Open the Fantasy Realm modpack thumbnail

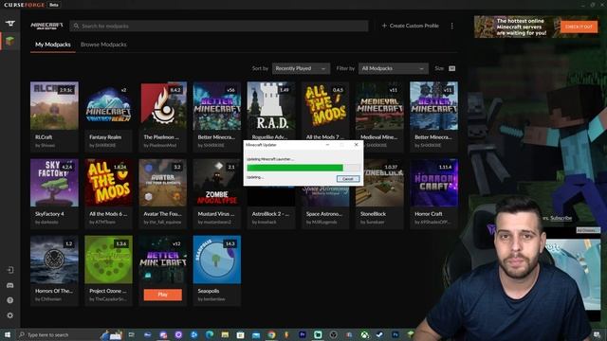point(108,105)
